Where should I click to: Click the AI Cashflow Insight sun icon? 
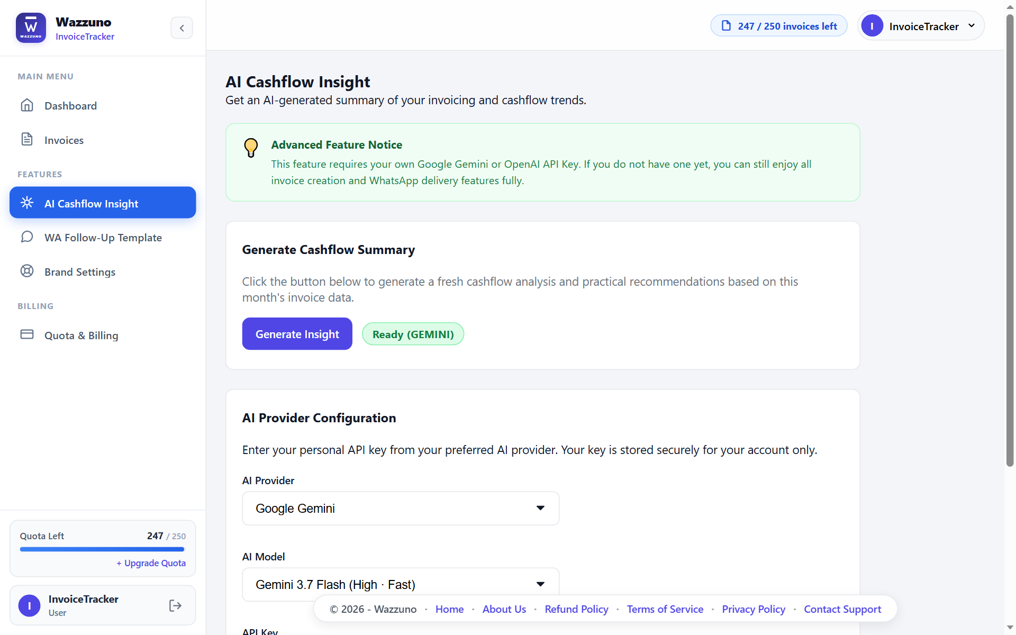(x=27, y=203)
